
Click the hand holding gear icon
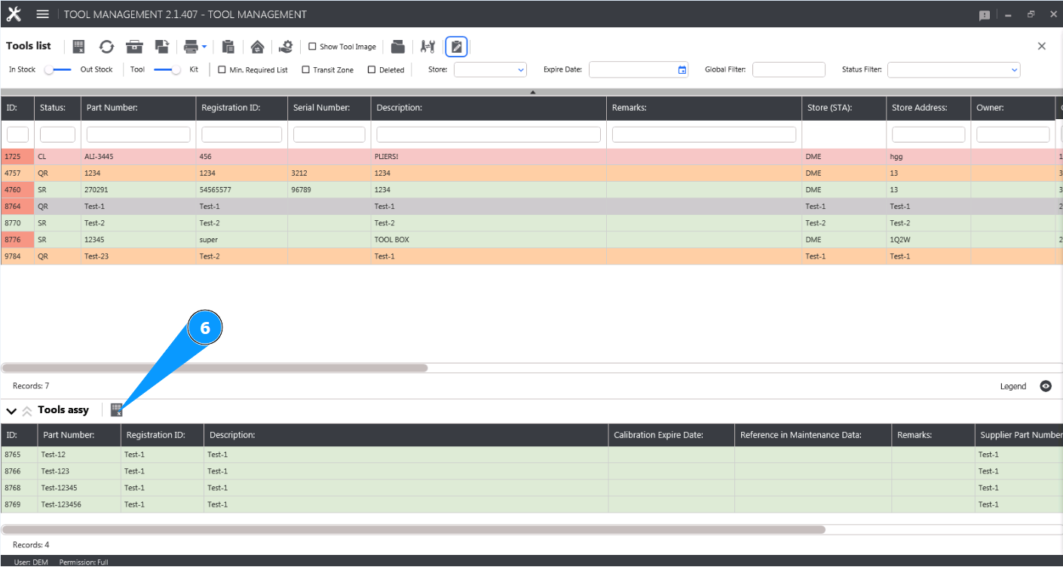click(x=285, y=47)
